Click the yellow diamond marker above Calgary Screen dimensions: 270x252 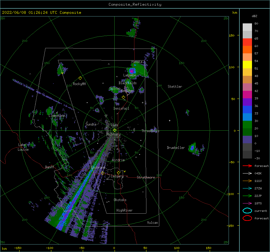point(118,173)
